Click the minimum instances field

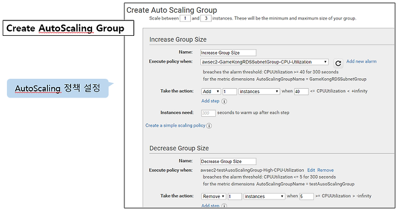(185, 19)
